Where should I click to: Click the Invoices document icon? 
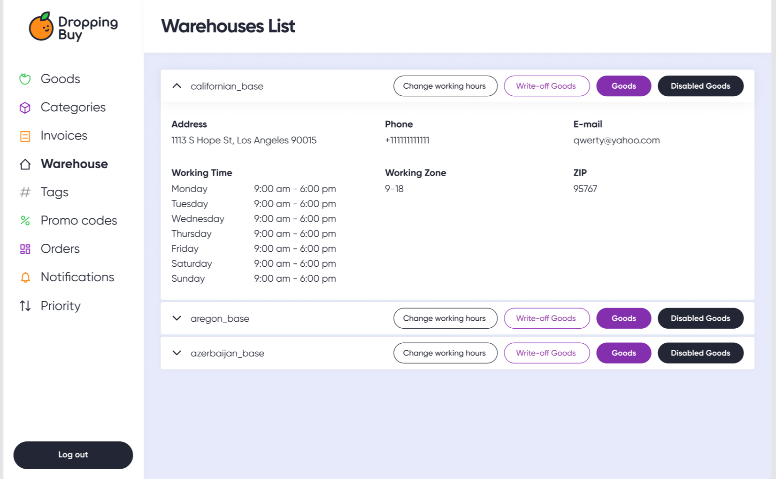tap(25, 136)
